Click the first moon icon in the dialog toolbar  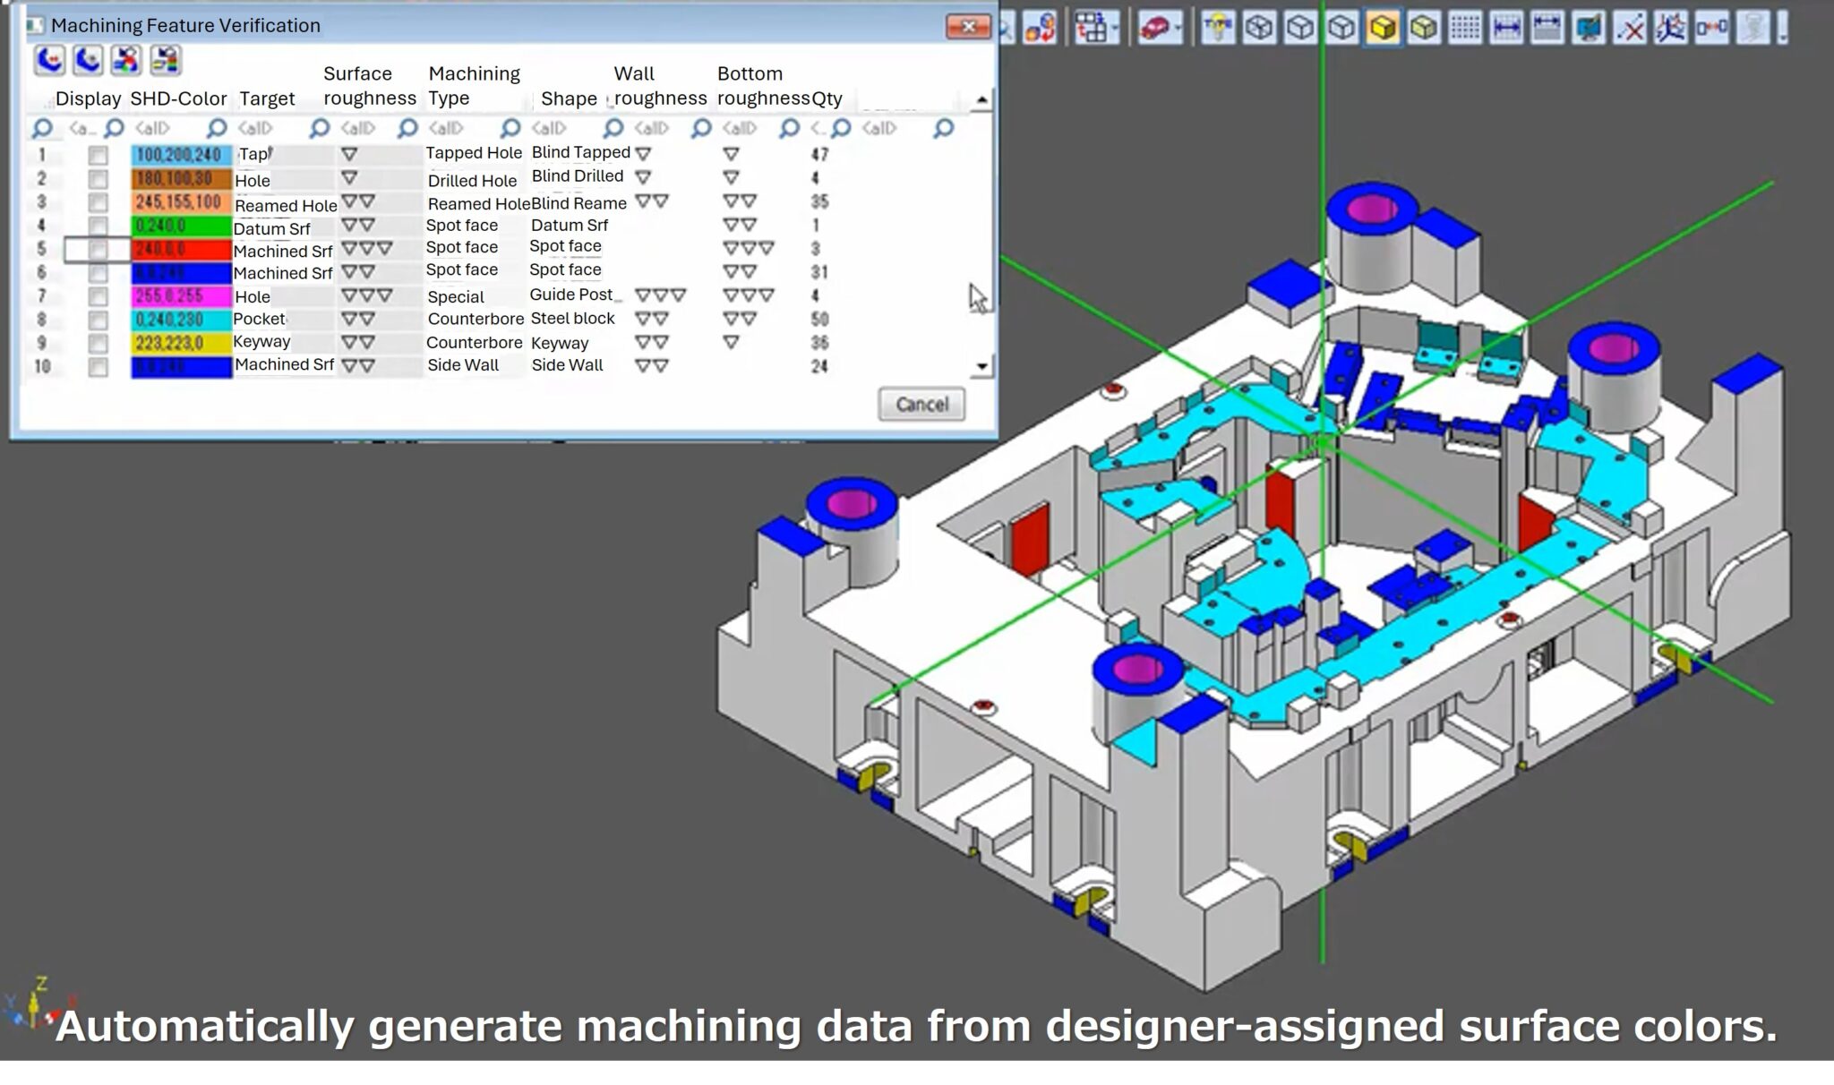[49, 60]
